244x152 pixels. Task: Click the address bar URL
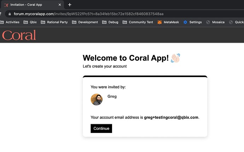tap(88, 14)
